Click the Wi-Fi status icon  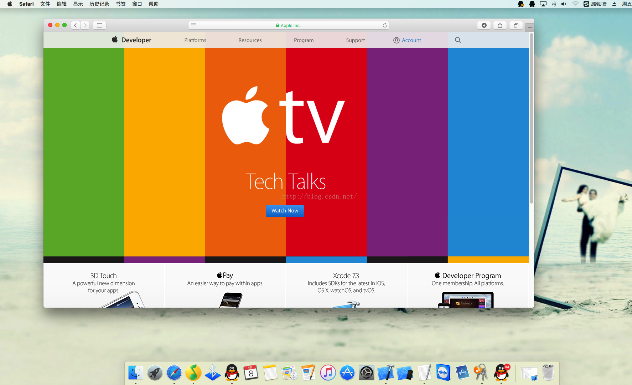pyautogui.click(x=575, y=4)
